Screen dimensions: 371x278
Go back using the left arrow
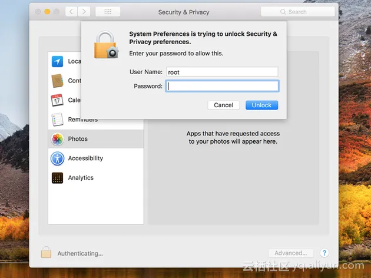click(71, 12)
